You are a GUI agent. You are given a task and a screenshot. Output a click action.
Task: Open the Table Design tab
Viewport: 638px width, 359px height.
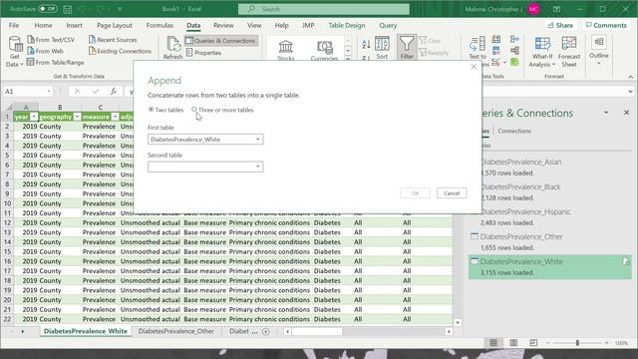click(347, 25)
